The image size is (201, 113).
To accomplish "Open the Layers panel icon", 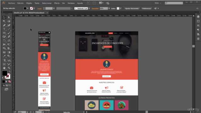I will 198,17.
